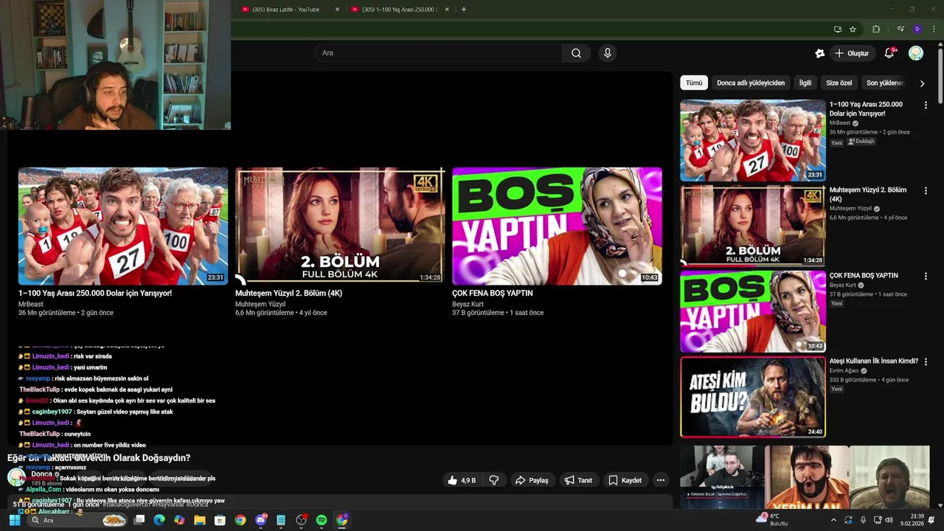Switch to Biraz Latife YouTube tab
The width and height of the screenshot is (944, 531).
click(x=285, y=10)
